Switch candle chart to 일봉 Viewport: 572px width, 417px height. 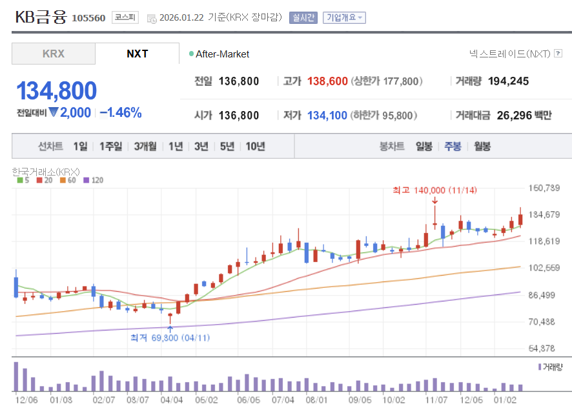424,147
